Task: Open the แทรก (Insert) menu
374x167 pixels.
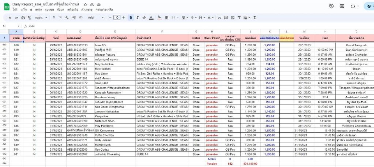Action: click(39, 10)
